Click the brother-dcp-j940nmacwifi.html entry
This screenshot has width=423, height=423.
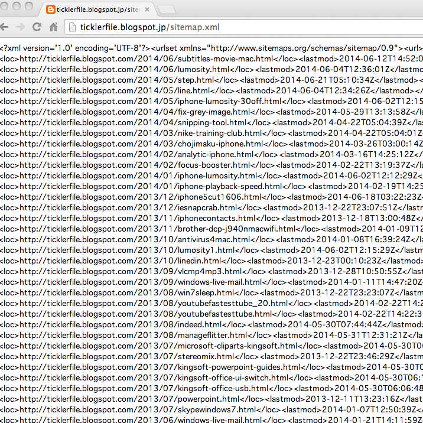(x=211, y=229)
